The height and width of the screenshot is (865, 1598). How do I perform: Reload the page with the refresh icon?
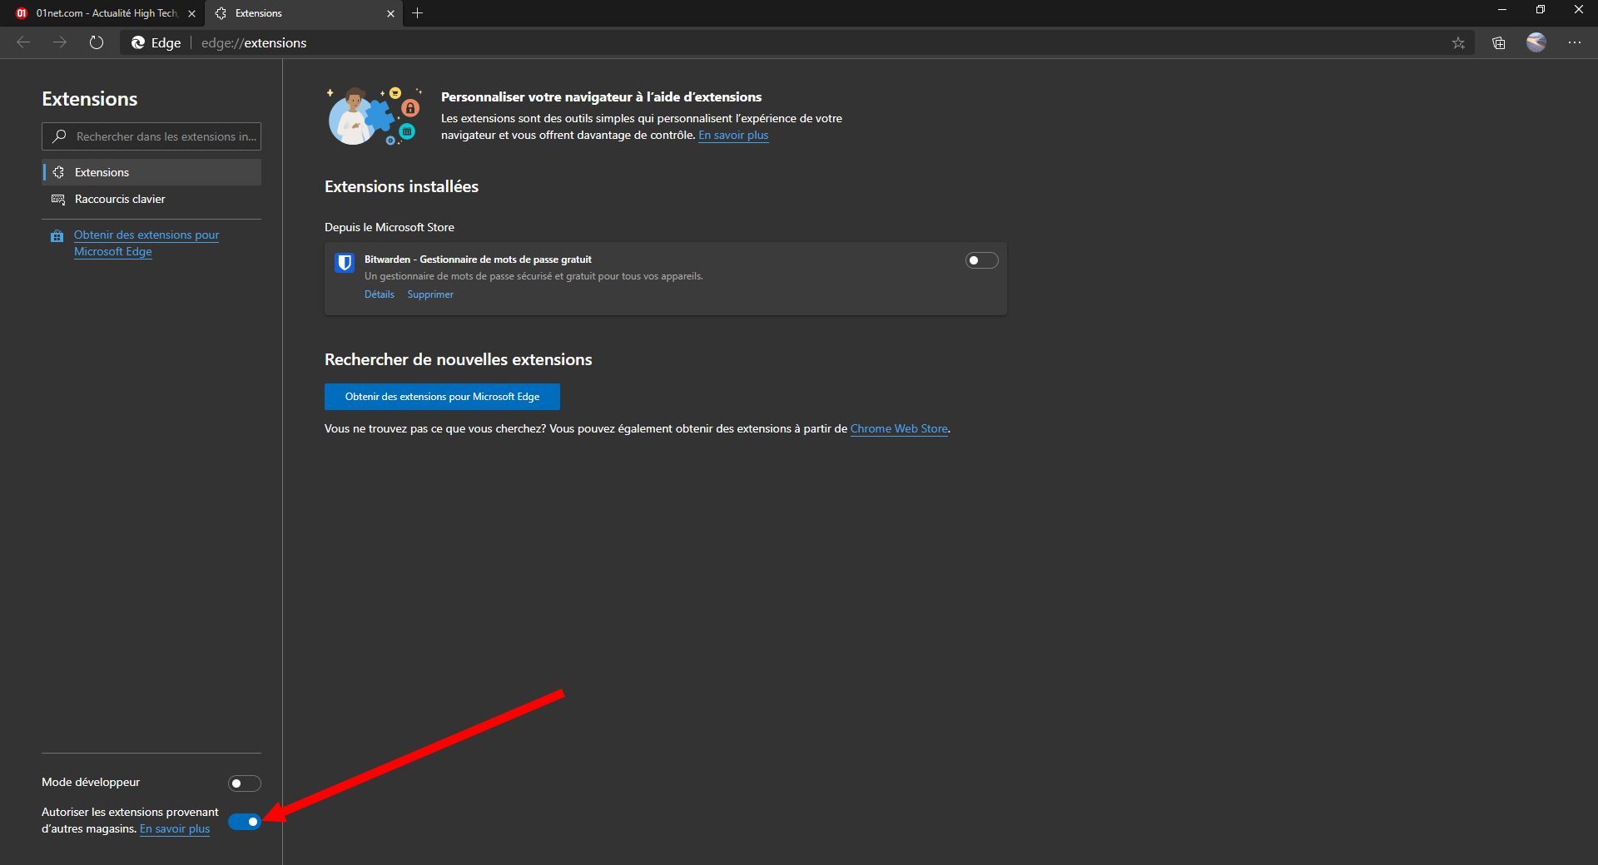point(97,42)
